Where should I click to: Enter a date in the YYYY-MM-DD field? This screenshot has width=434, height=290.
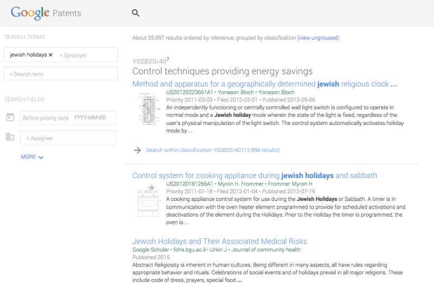(x=90, y=118)
